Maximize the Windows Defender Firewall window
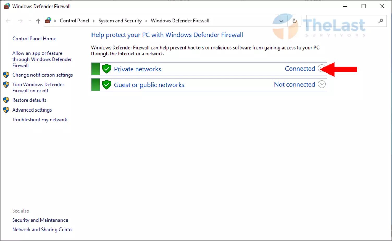This screenshot has width=392, height=241. click(364, 6)
